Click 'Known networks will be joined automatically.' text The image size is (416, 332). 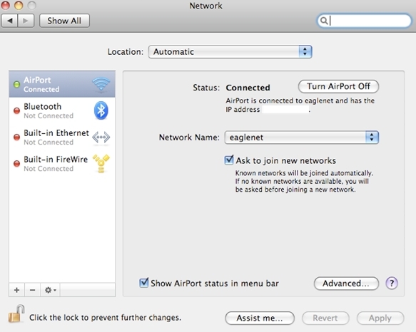[304, 173]
